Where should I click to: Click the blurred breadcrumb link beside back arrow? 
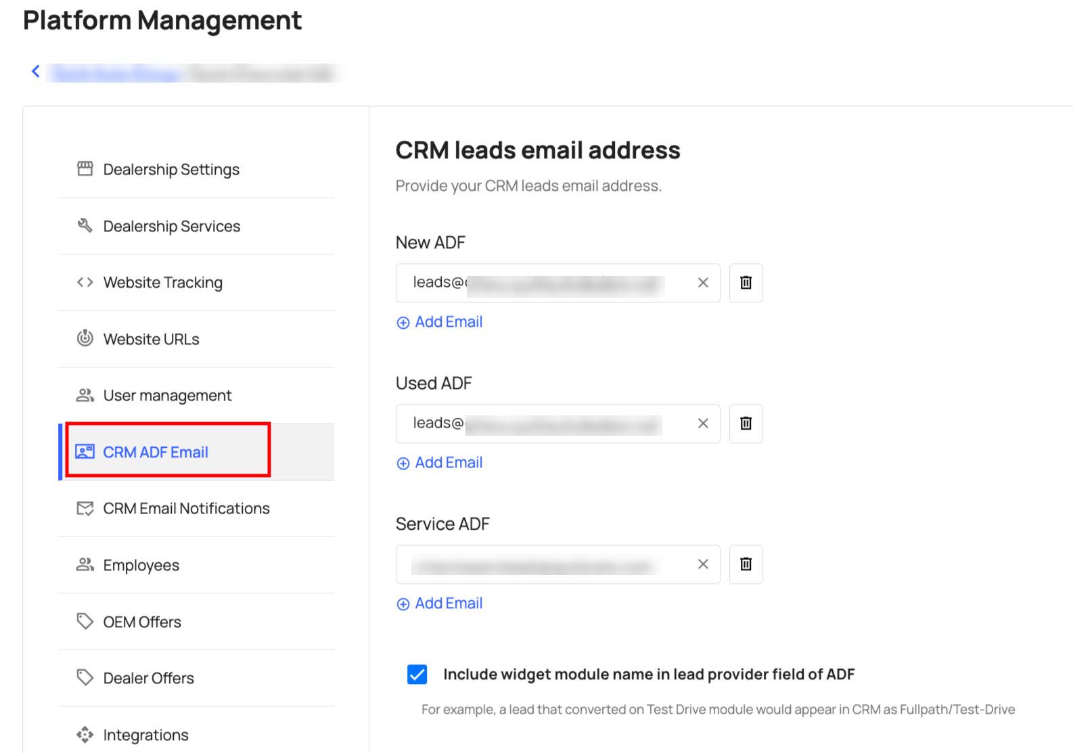coord(116,72)
